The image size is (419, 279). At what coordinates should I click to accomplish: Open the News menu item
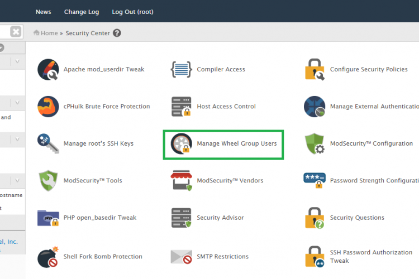click(x=43, y=12)
